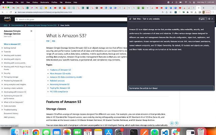216x135 pixels.
Task: Open Slack from the dock
Action: [175, 132]
